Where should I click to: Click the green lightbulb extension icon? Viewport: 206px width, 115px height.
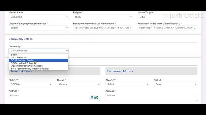92,97
